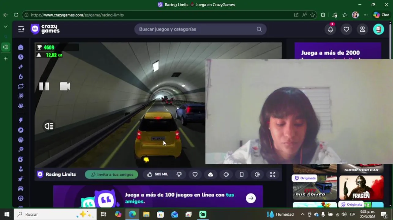Click the target icon in game bar
This screenshot has width=393, height=220.
[x=226, y=174]
